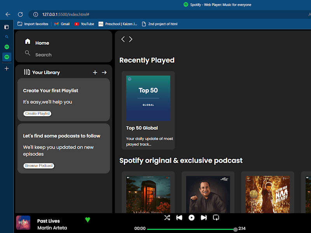Screen dimensions: 311x233
Task: Click the 00:00 elapsed time label
Action: coord(140,228)
